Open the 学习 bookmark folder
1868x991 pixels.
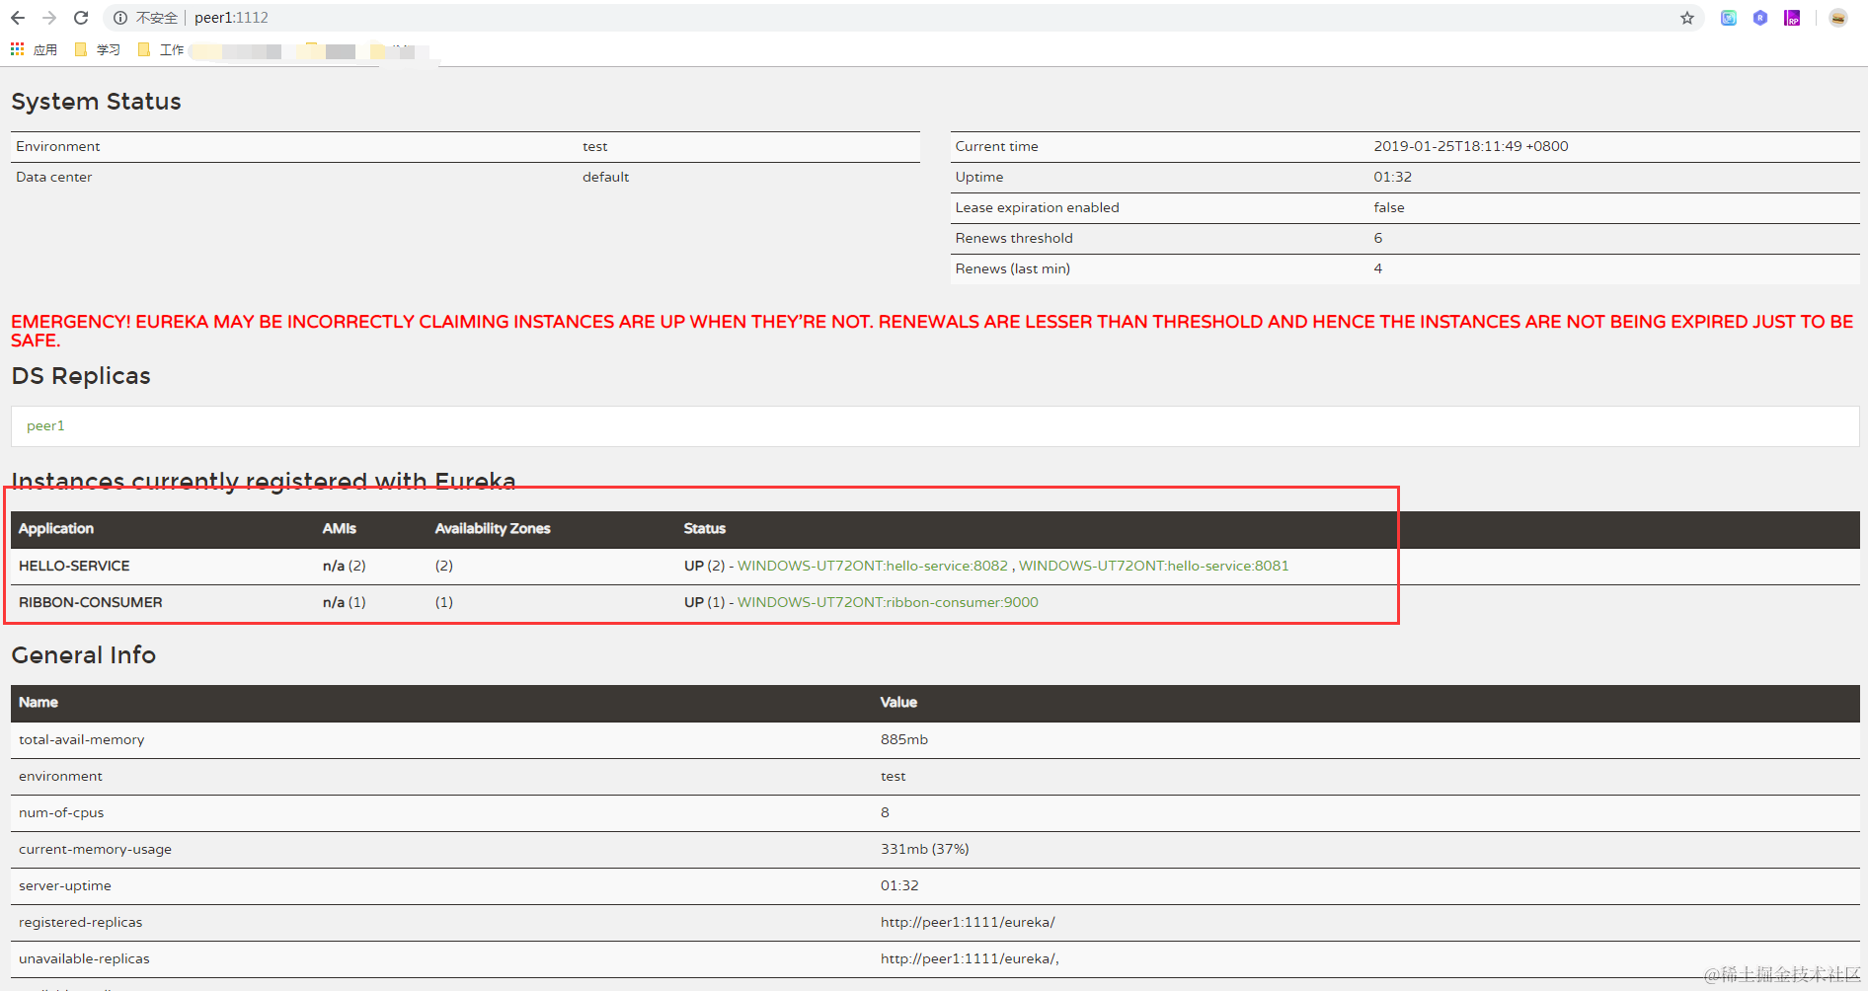pos(98,49)
